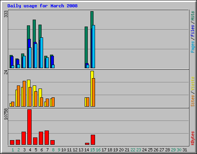Click the orange Sites bar for day 2
This screenshot has width=197, height=154.
click(18, 96)
